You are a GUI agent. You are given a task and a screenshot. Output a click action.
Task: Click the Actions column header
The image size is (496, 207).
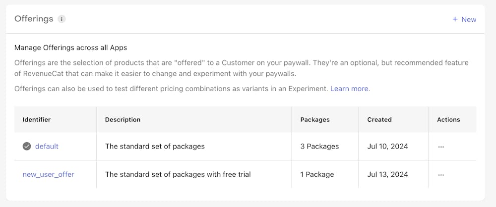point(448,119)
